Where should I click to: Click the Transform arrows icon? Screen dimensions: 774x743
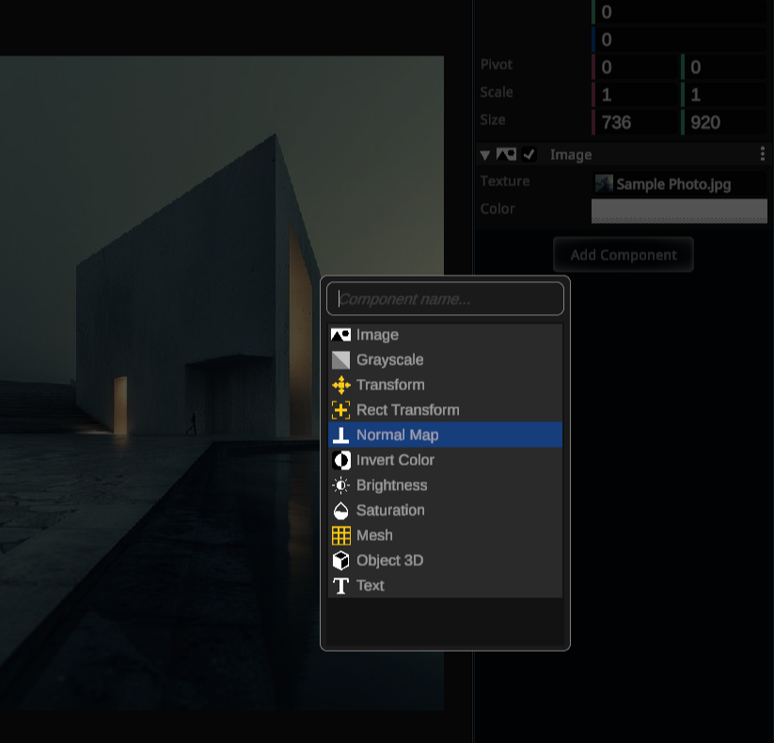341,385
